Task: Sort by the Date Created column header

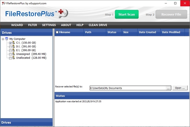Action: point(149,32)
